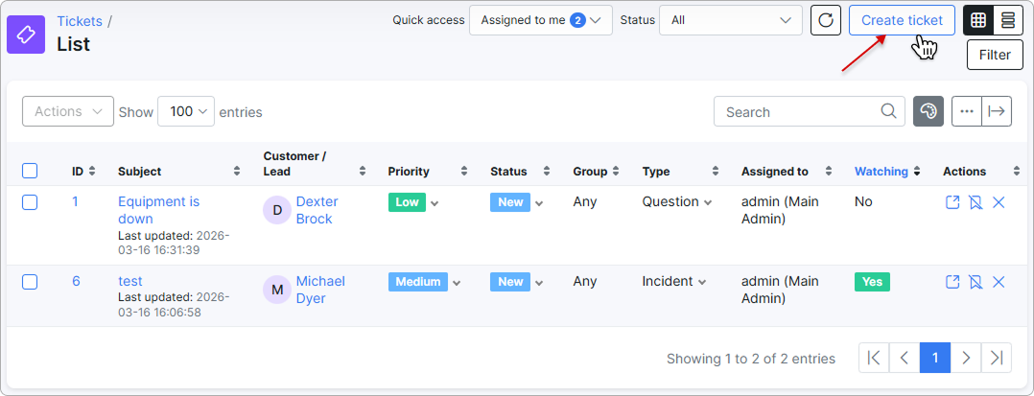
Task: Click Showing 1 to 2 of 2 entries
Action: coord(751,359)
